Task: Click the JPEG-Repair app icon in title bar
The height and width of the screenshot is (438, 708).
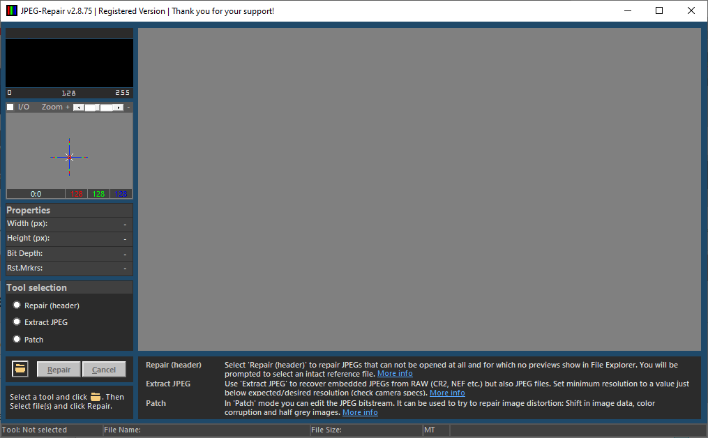Action: point(12,11)
